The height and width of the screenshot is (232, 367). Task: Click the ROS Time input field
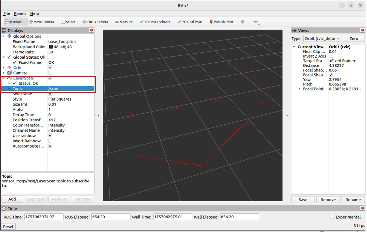(x=44, y=217)
